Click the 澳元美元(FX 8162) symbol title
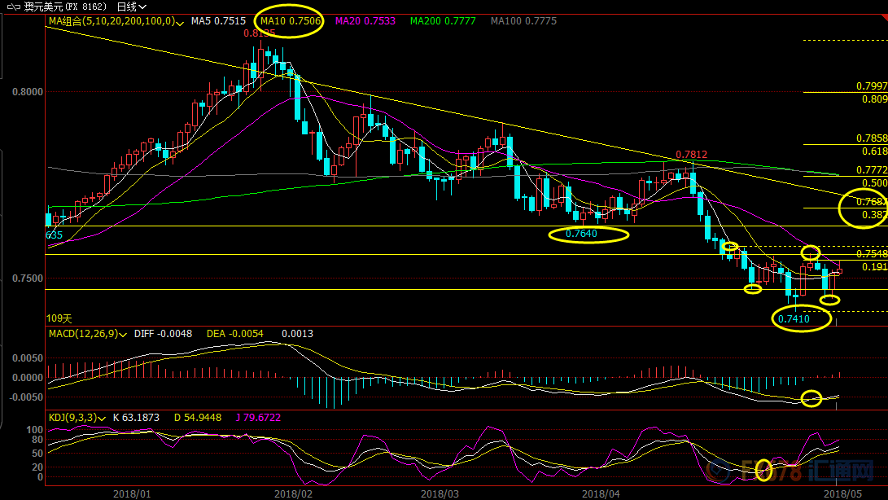 coord(69,7)
